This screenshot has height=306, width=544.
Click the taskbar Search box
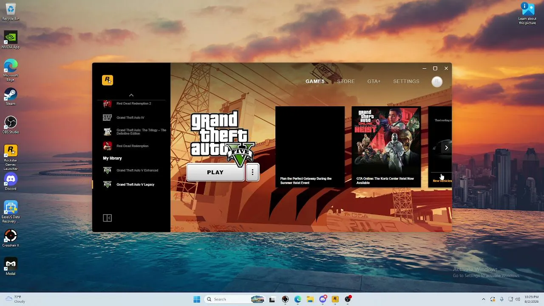[x=235, y=299]
